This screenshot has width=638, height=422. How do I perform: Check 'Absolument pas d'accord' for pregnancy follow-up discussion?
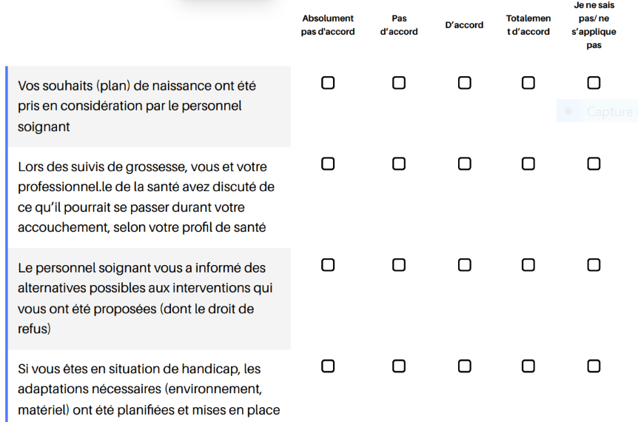tap(328, 164)
